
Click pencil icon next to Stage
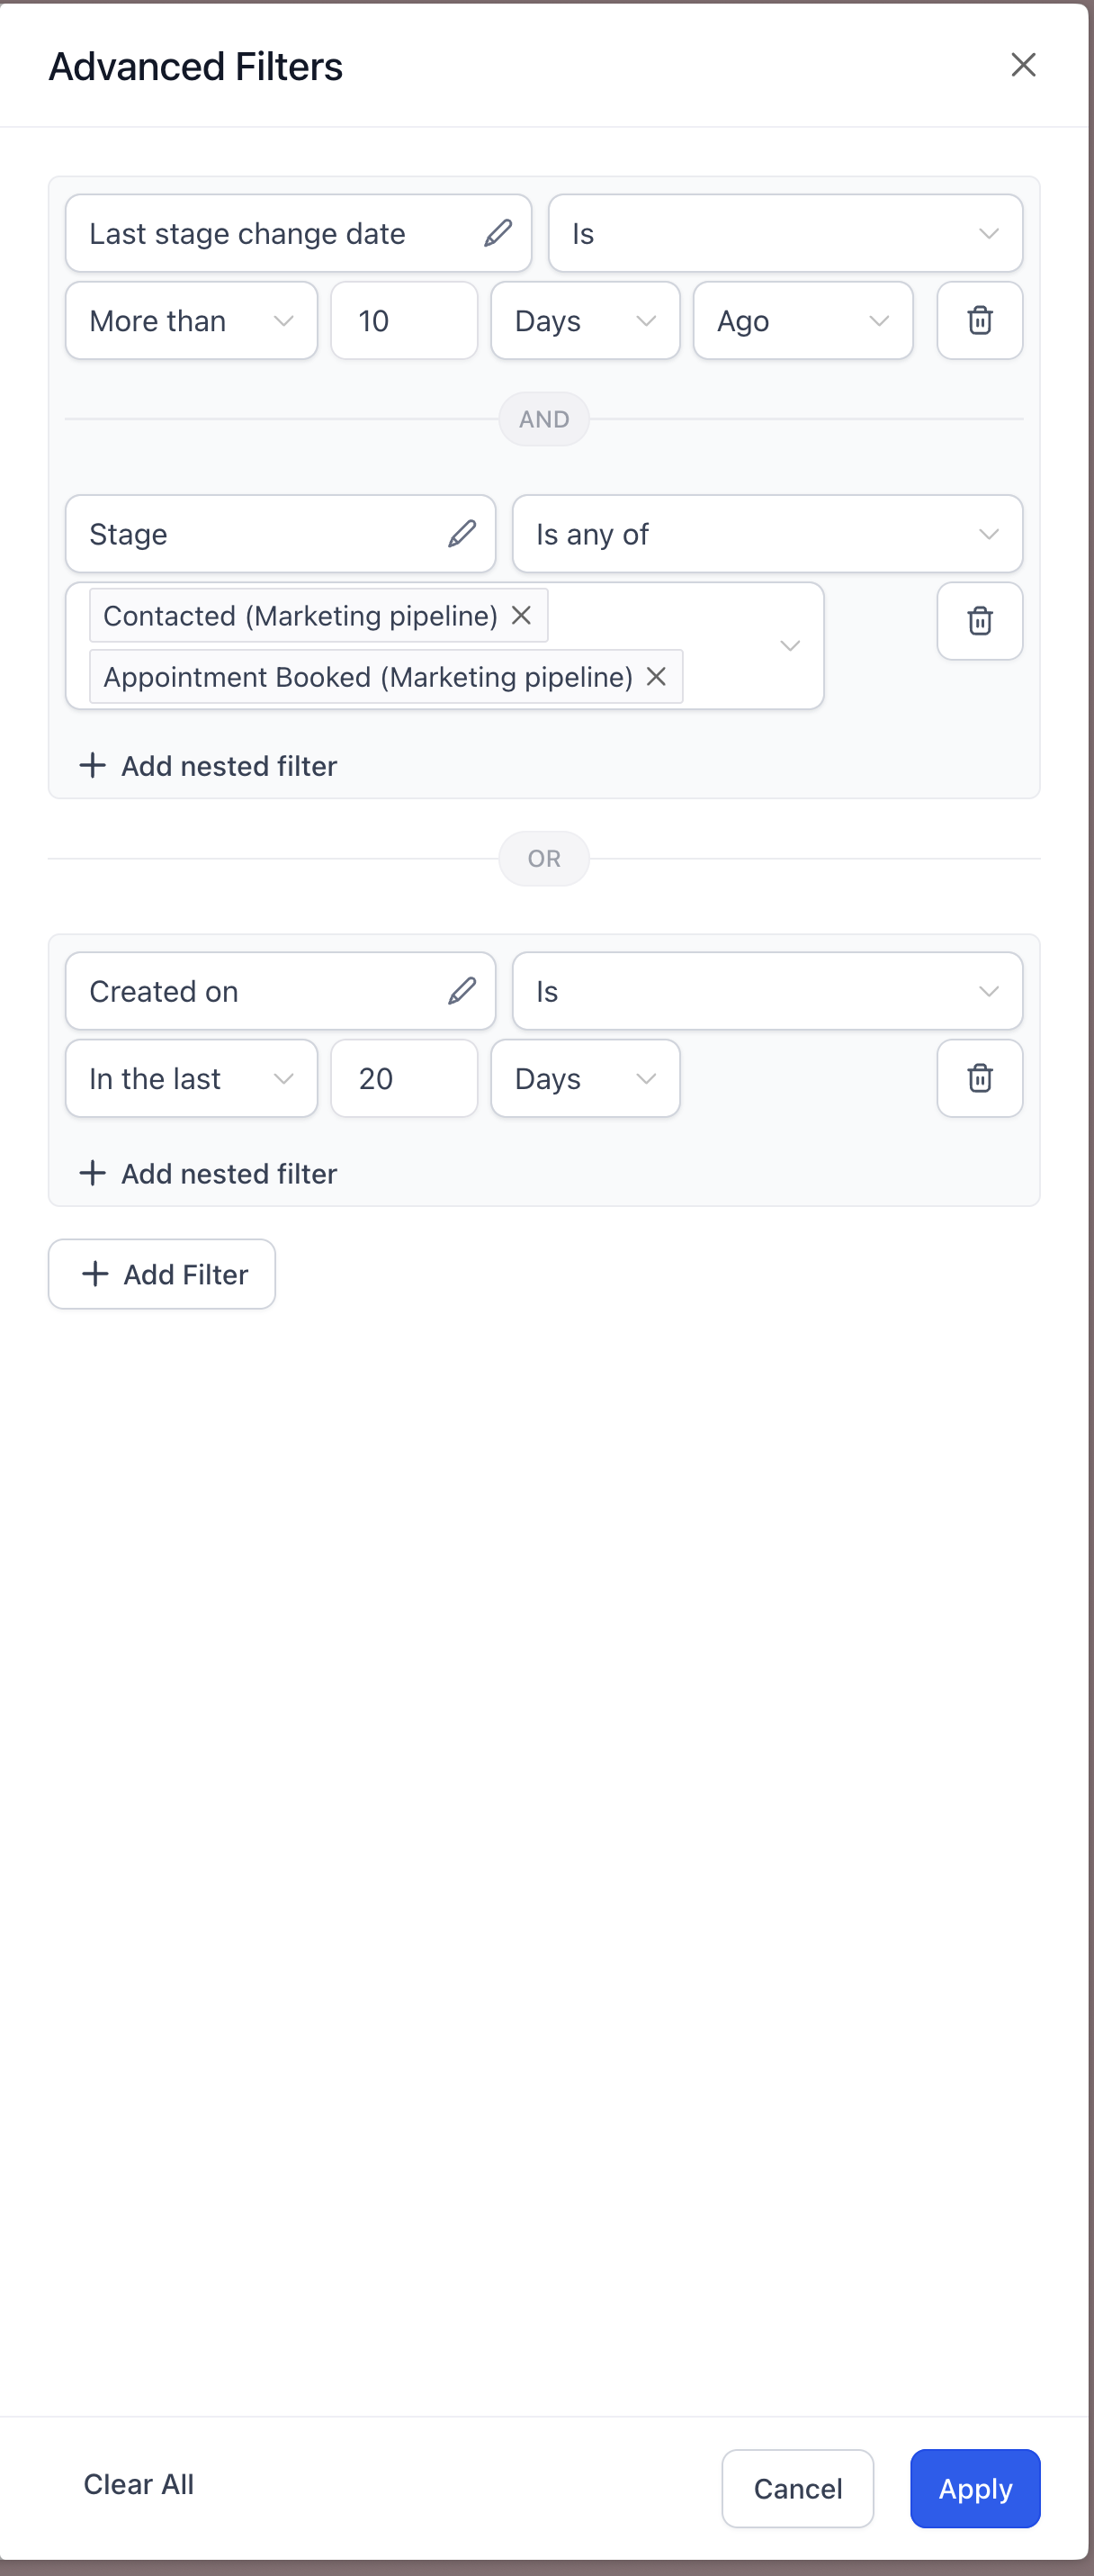(x=462, y=534)
